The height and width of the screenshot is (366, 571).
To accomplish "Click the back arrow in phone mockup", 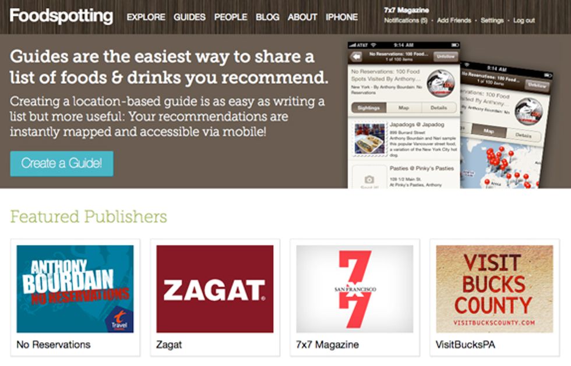I will pos(357,56).
